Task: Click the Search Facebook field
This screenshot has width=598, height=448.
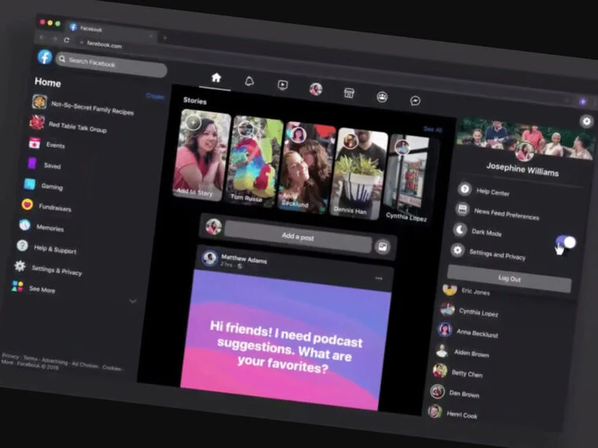Action: click(x=112, y=64)
